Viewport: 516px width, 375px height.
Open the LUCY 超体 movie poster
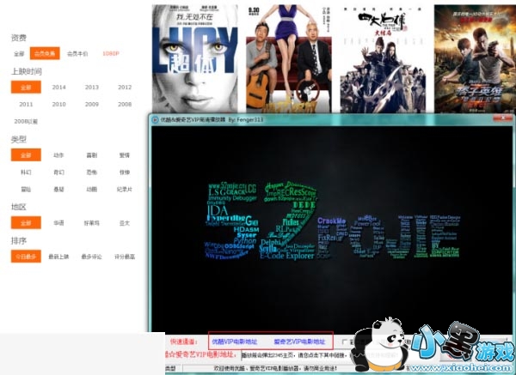coord(195,58)
